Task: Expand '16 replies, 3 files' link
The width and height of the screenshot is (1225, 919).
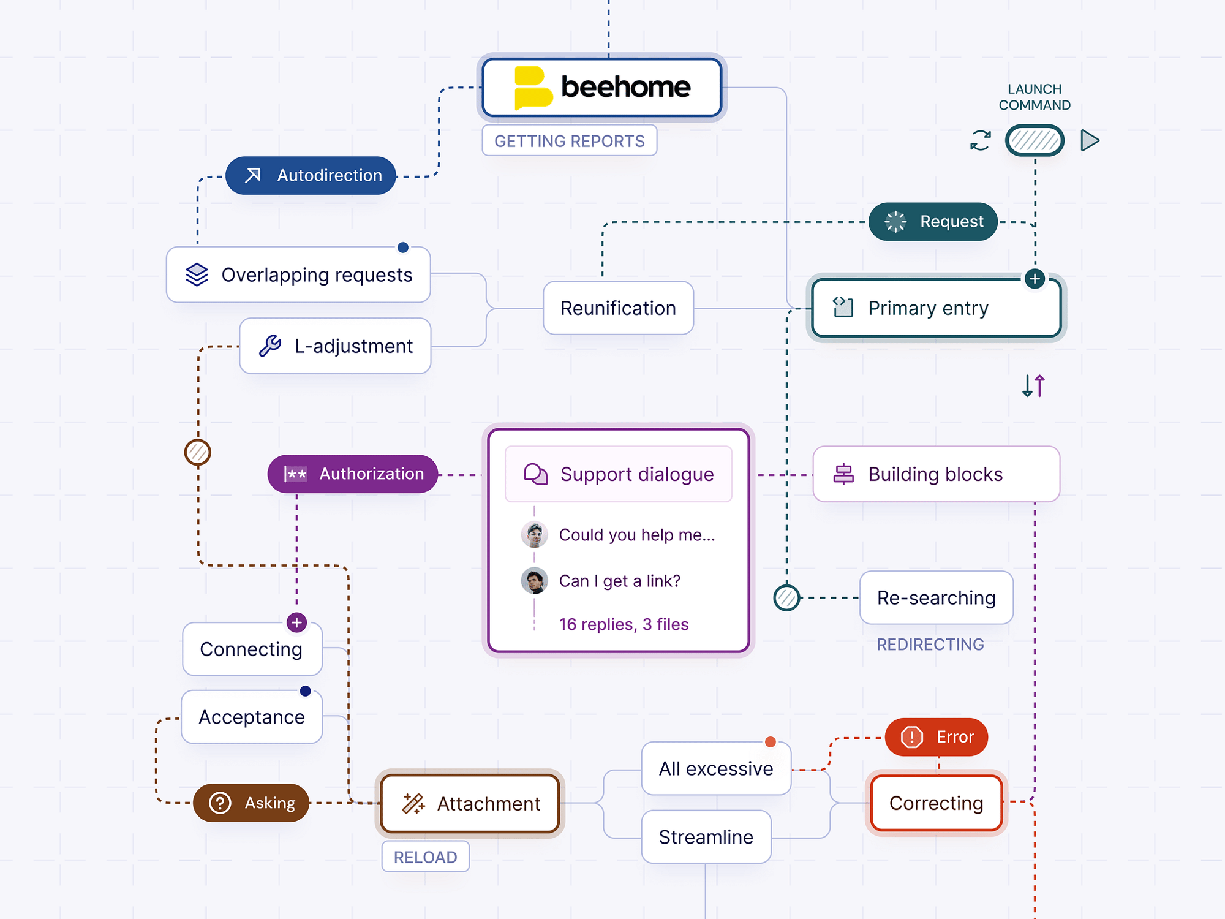Action: point(624,624)
